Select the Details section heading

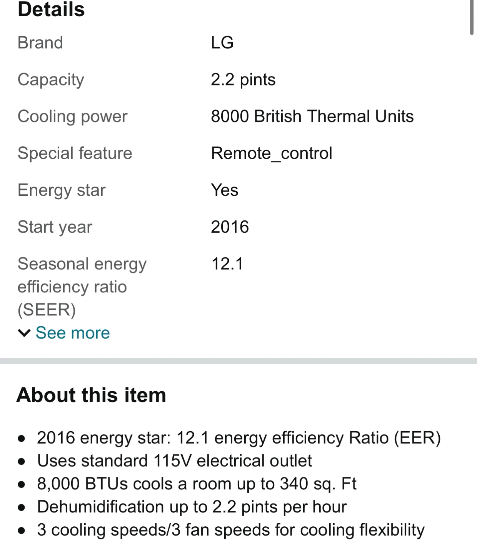pos(51,9)
